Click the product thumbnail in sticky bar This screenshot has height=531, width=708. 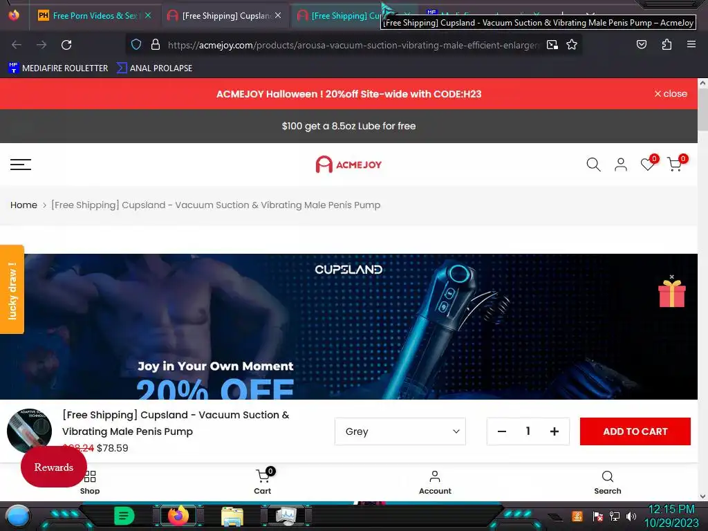(x=29, y=431)
